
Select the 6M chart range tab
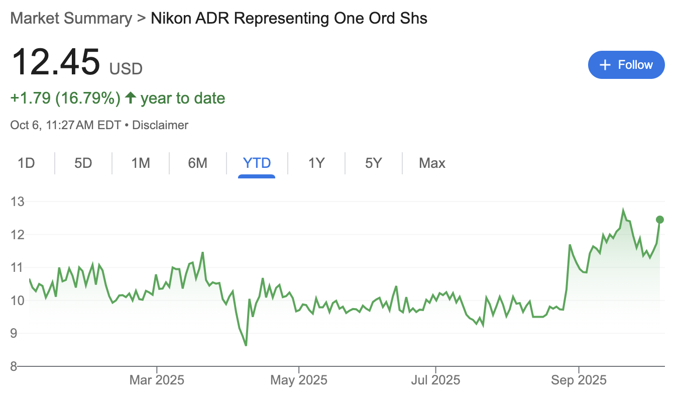click(198, 163)
